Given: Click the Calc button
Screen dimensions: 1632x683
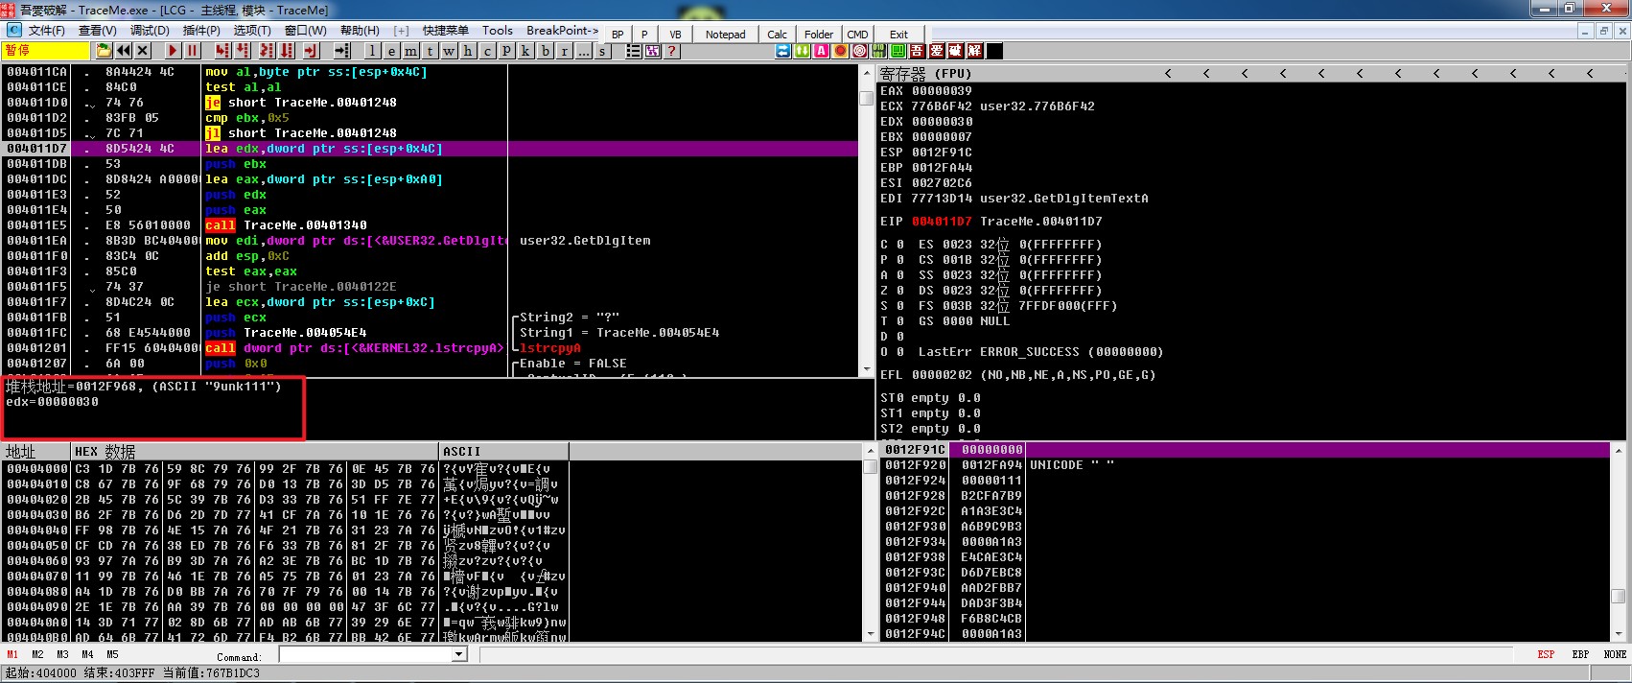Looking at the screenshot, I should (x=777, y=35).
